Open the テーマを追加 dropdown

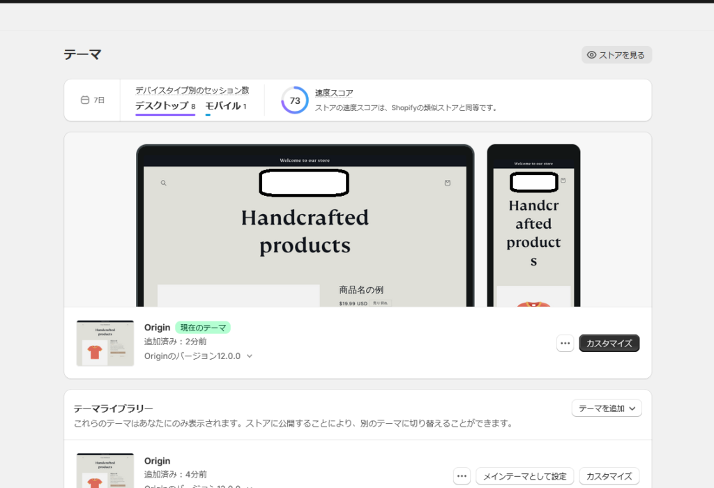click(x=607, y=409)
